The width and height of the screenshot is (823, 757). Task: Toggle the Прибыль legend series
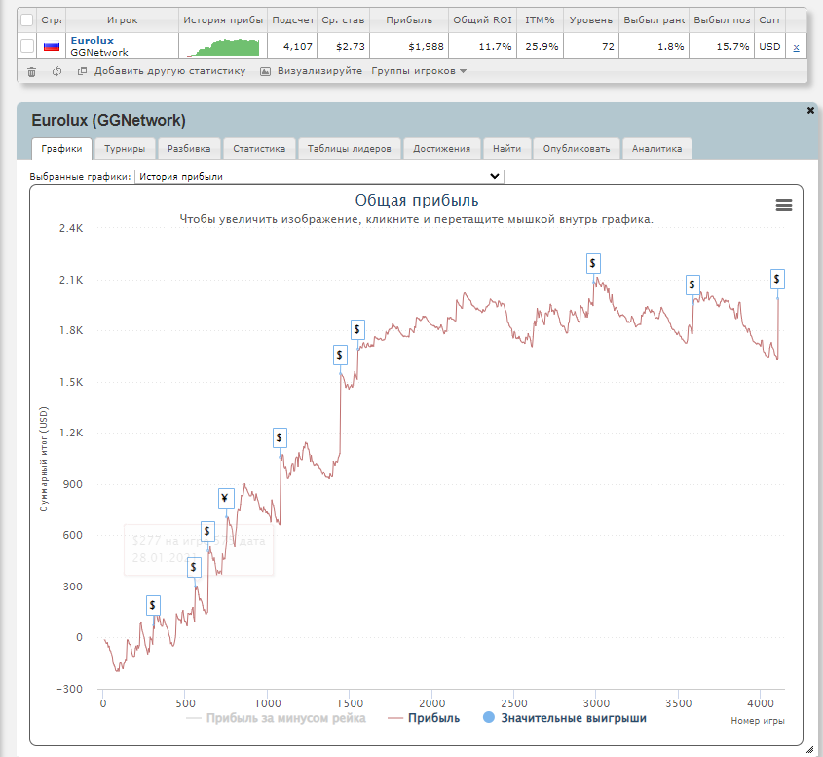424,718
